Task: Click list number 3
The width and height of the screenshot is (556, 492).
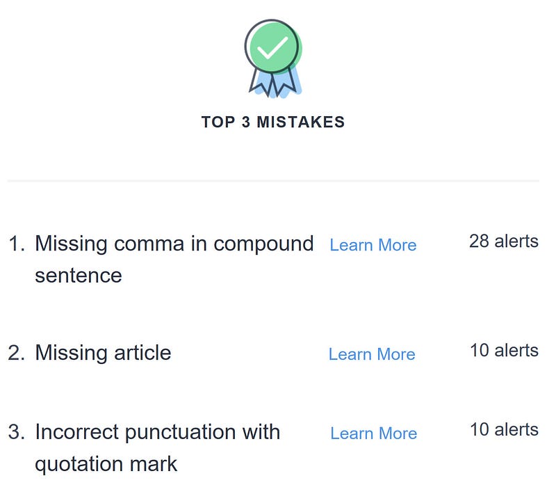Action: pyautogui.click(x=16, y=432)
